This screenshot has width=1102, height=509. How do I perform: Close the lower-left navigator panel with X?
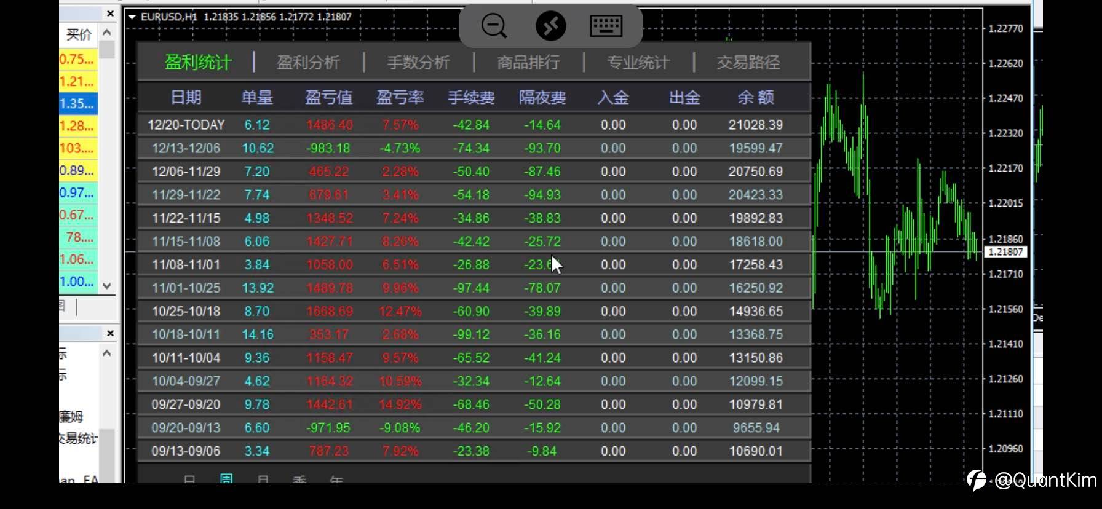tap(110, 333)
